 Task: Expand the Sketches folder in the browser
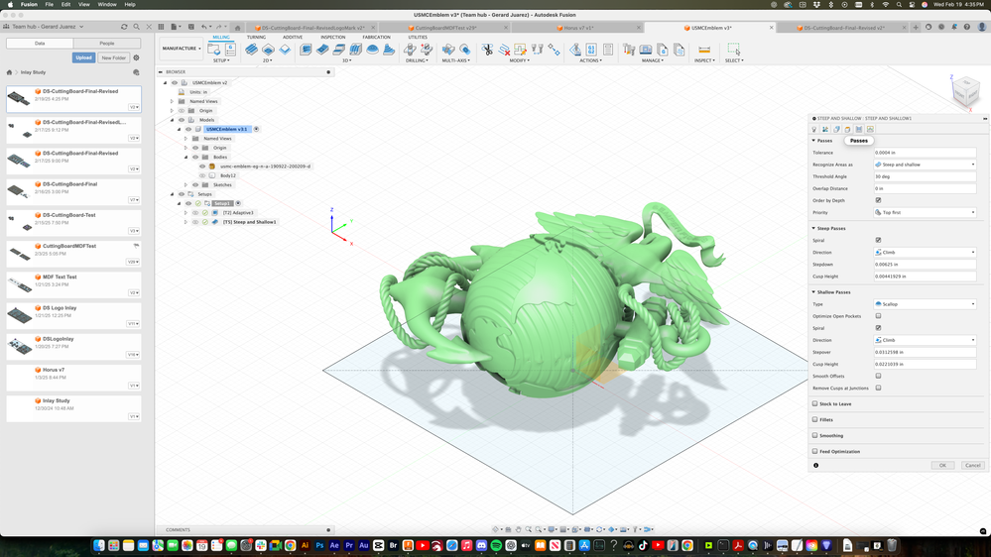(186, 185)
